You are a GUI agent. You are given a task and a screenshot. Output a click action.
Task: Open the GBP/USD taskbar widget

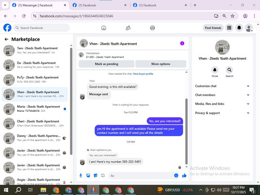[x=175, y=190]
